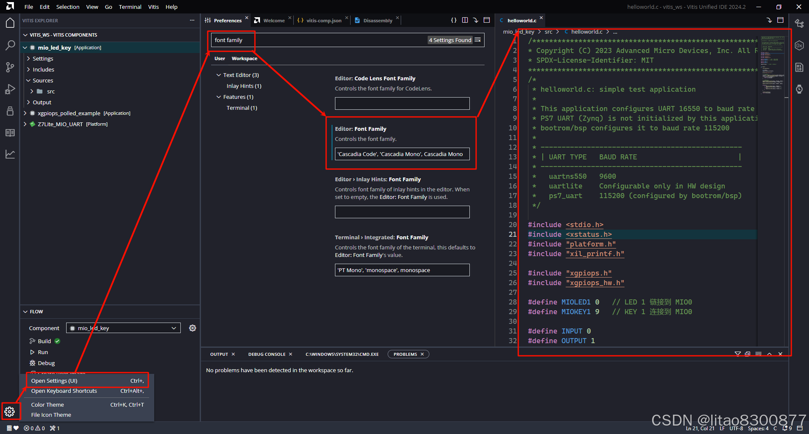Open the examples book icon in activity bar
809x434 pixels.
tap(10, 132)
